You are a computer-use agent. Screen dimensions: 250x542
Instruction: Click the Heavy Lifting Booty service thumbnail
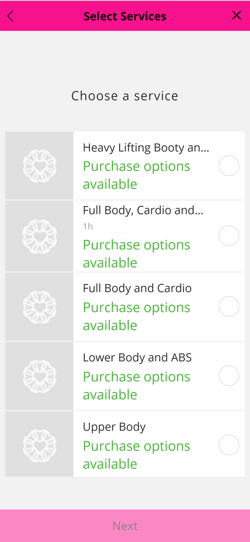tap(39, 166)
